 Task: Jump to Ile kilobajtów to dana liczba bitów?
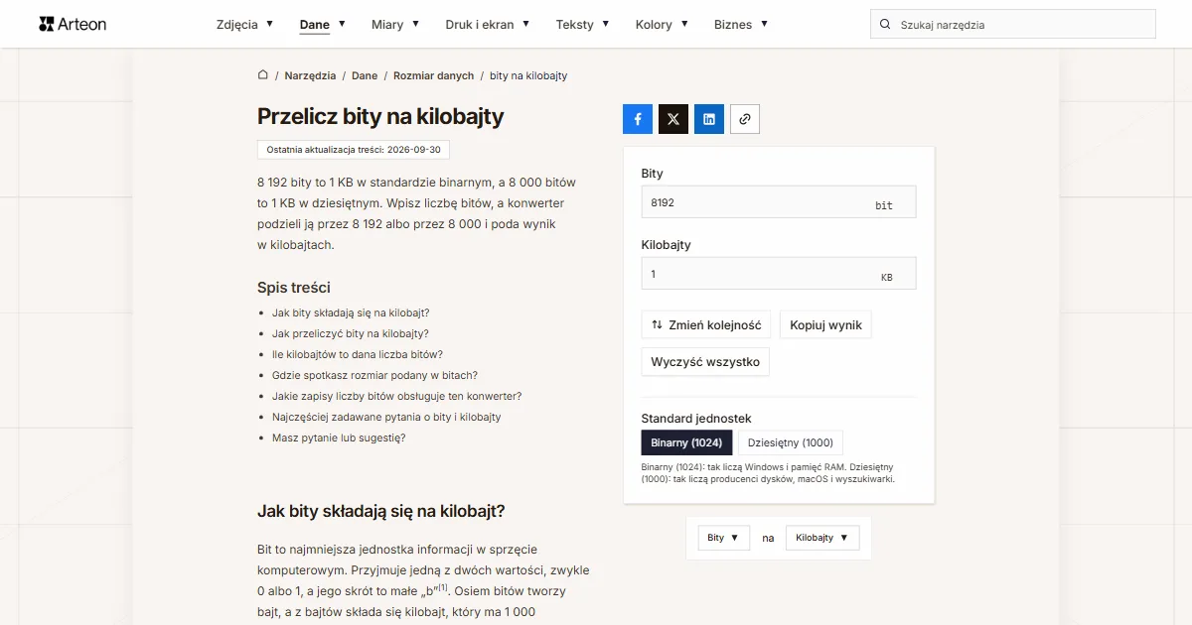coord(358,354)
